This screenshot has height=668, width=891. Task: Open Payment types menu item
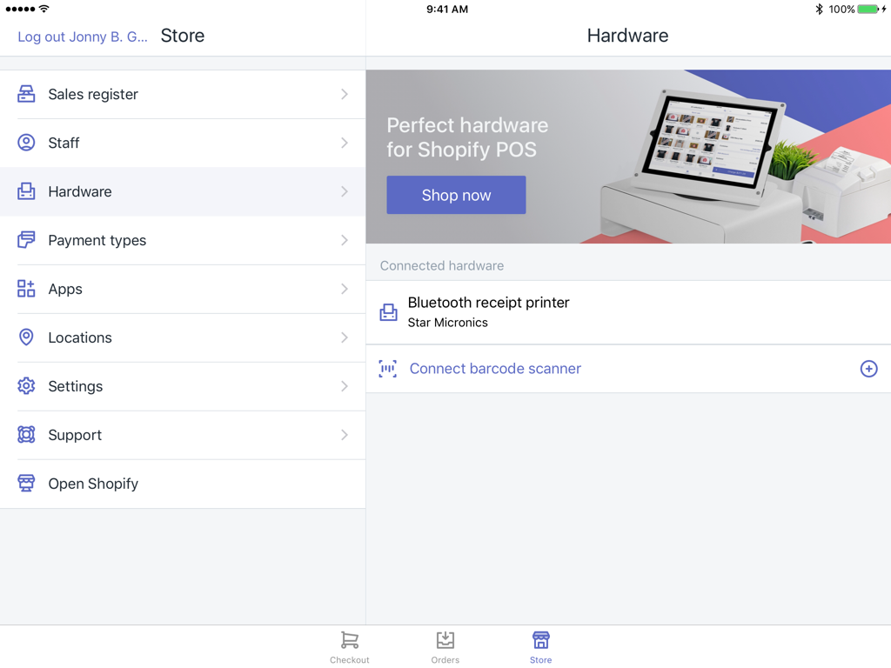tap(183, 240)
